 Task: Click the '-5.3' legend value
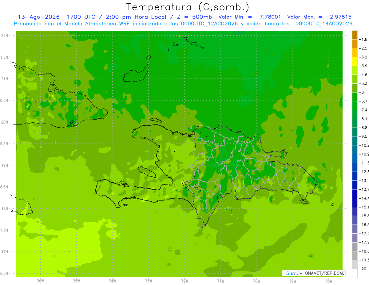(x=364, y=84)
